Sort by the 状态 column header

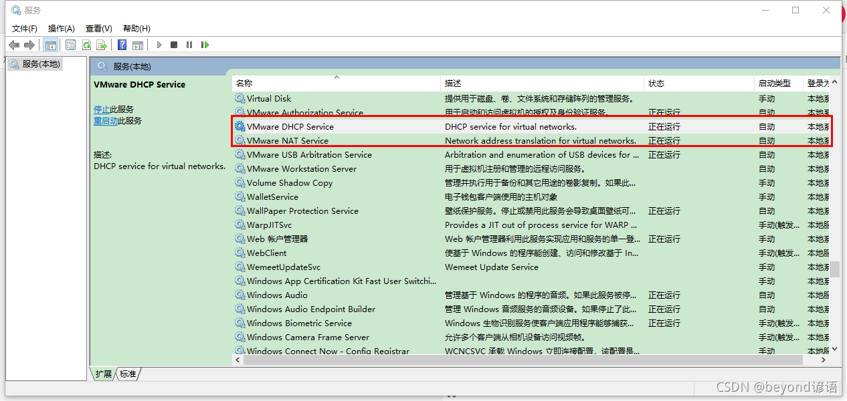(699, 84)
